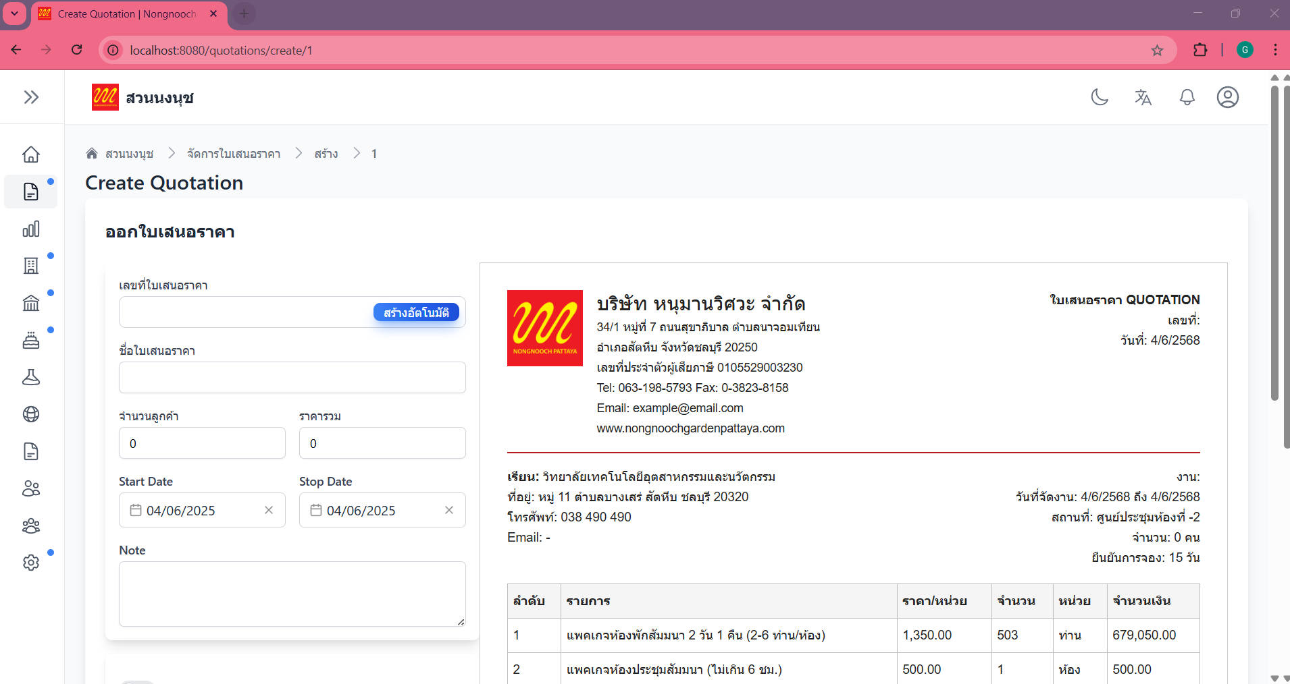
Task: Open the home icon in sidebar
Action: pyautogui.click(x=31, y=154)
